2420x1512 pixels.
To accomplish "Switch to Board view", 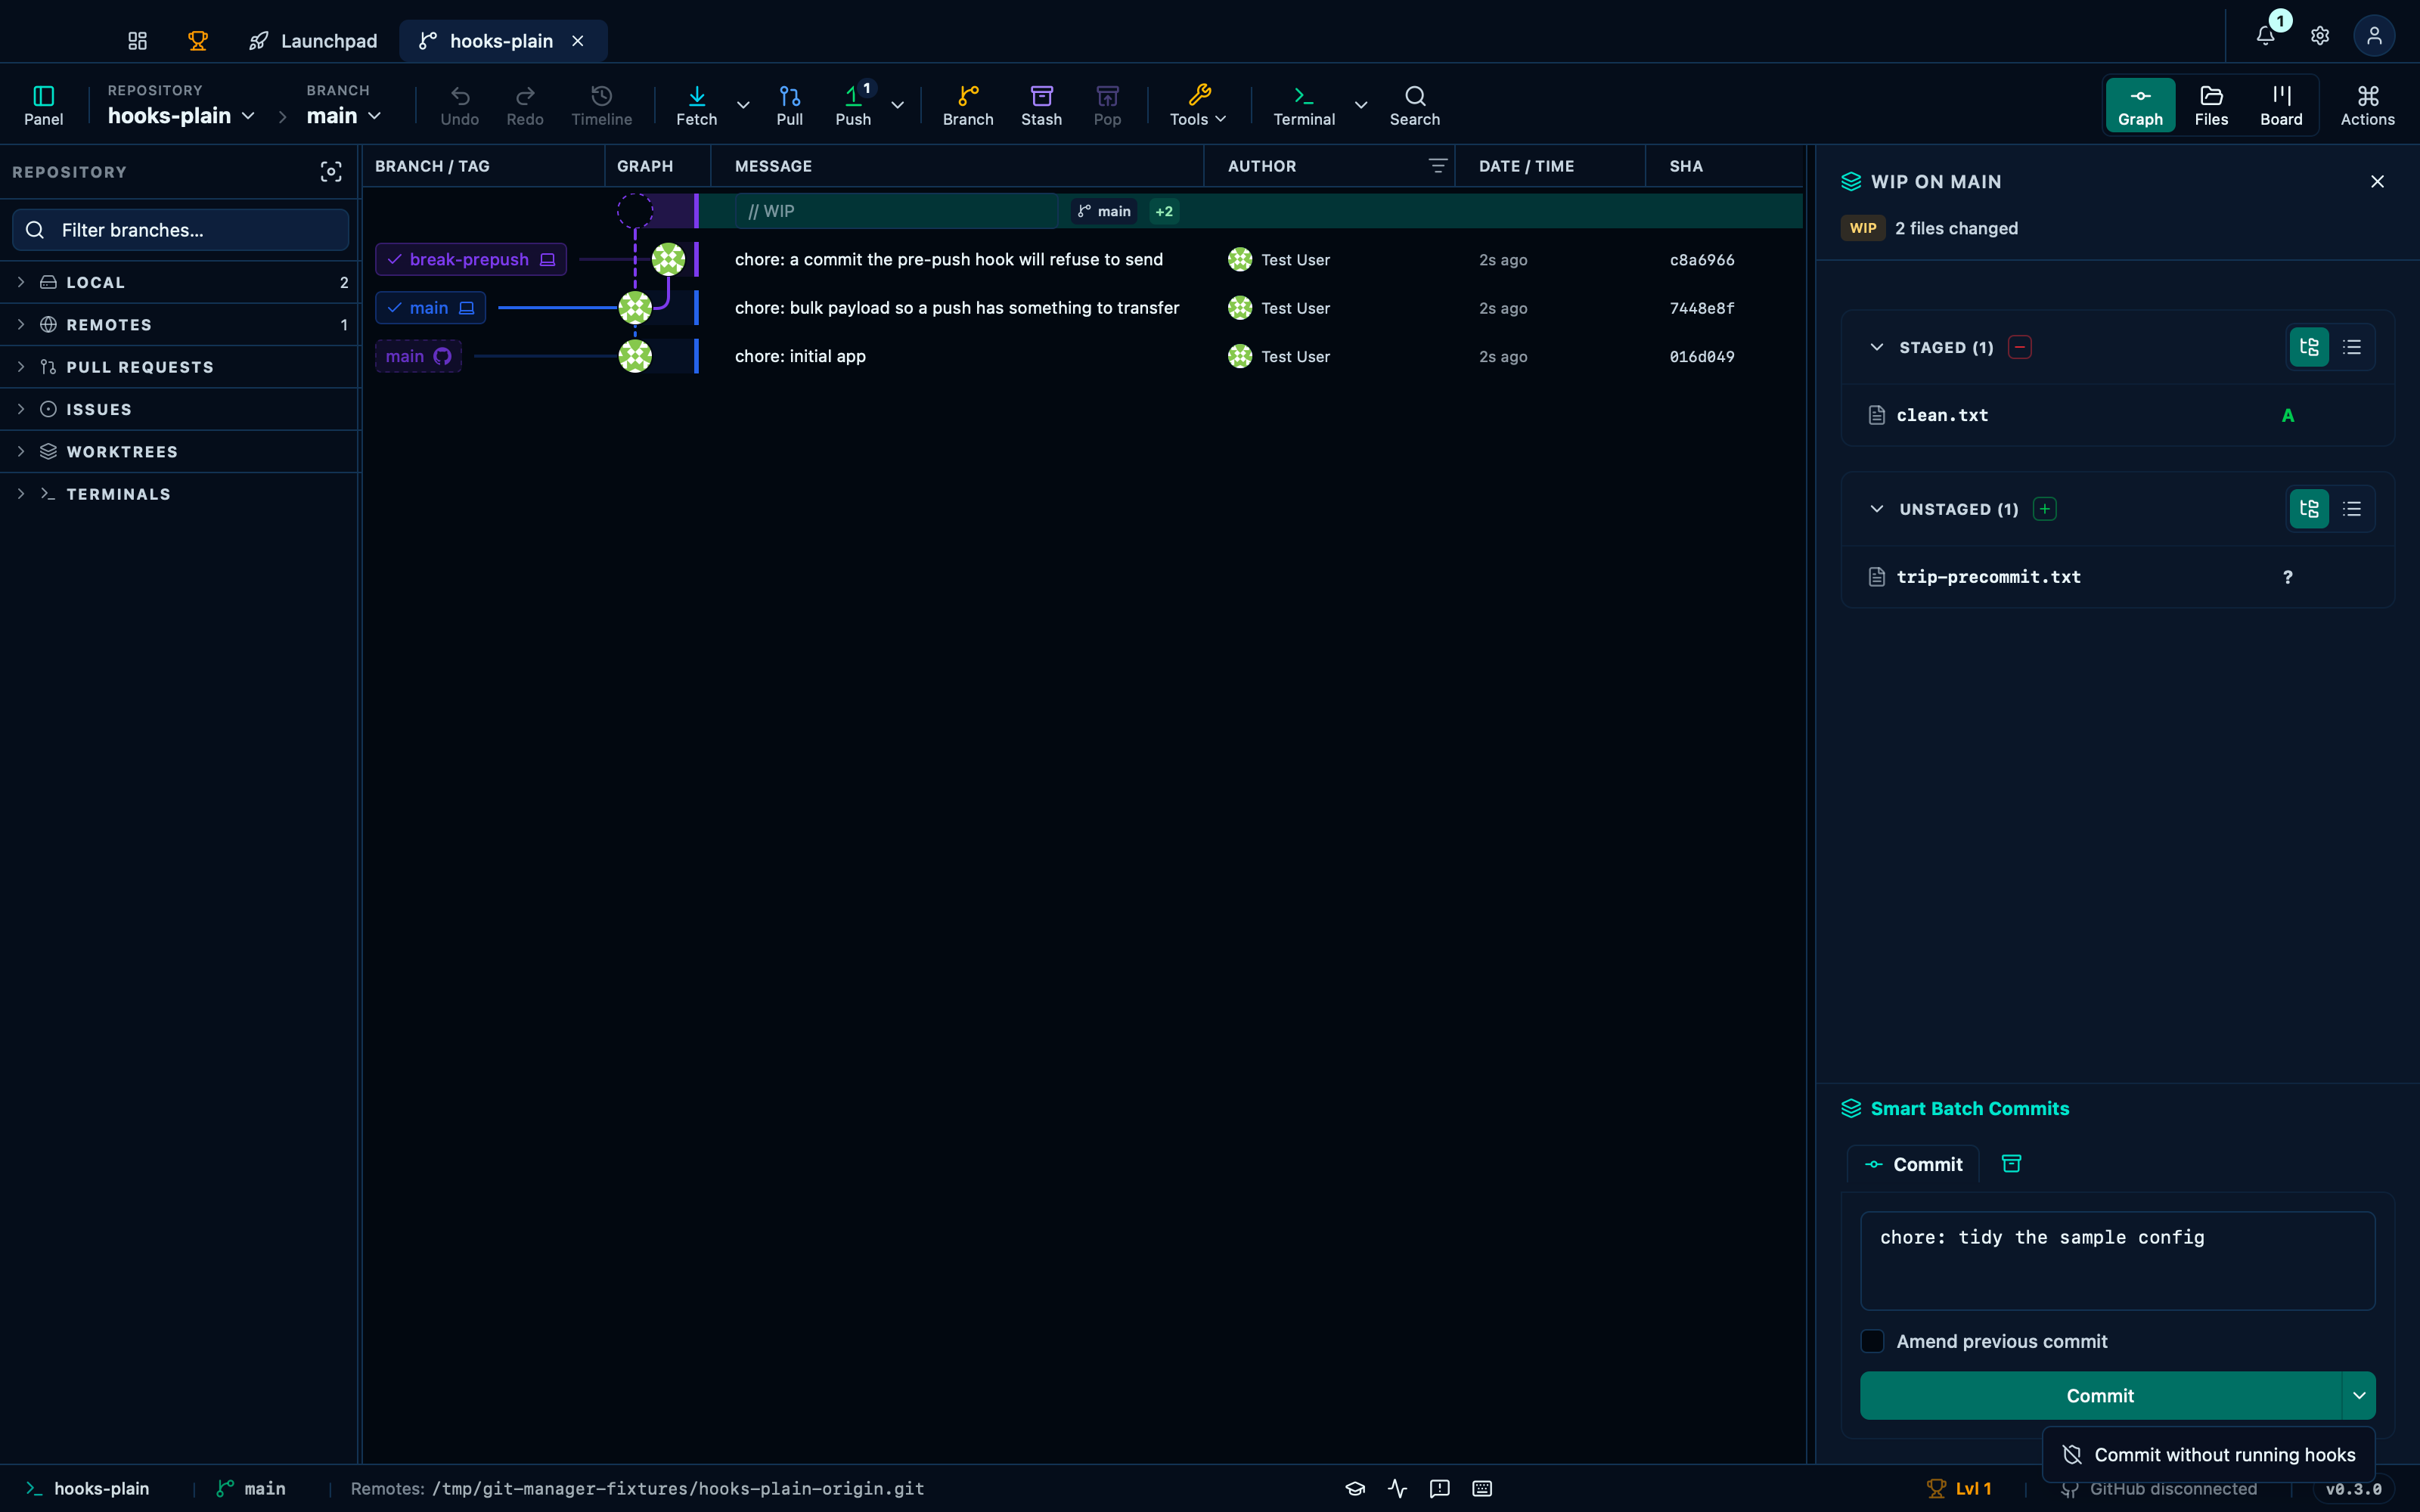I will [x=2281, y=105].
